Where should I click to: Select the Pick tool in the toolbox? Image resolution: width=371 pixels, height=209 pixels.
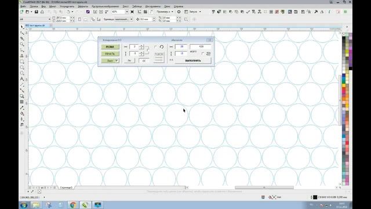[x=22, y=27]
